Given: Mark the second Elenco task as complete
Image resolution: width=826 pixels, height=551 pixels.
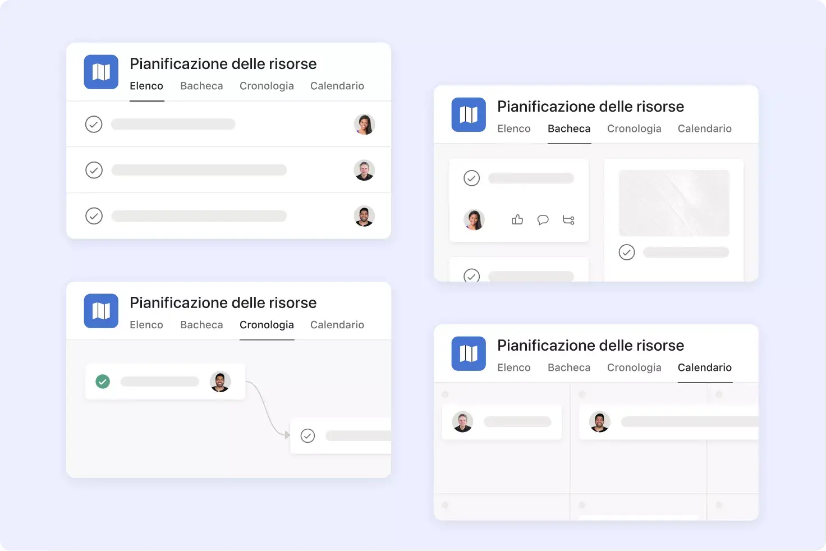Looking at the screenshot, I should click(94, 170).
